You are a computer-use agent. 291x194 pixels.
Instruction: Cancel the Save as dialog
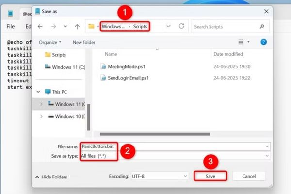[249, 176]
